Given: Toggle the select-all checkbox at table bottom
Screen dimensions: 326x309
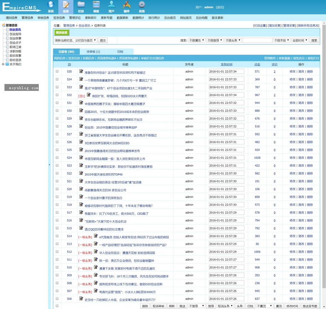Looking at the screenshot, I should pos(57,306).
